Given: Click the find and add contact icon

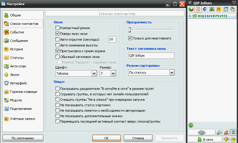Looking at the screenshot, I should 219,132.
